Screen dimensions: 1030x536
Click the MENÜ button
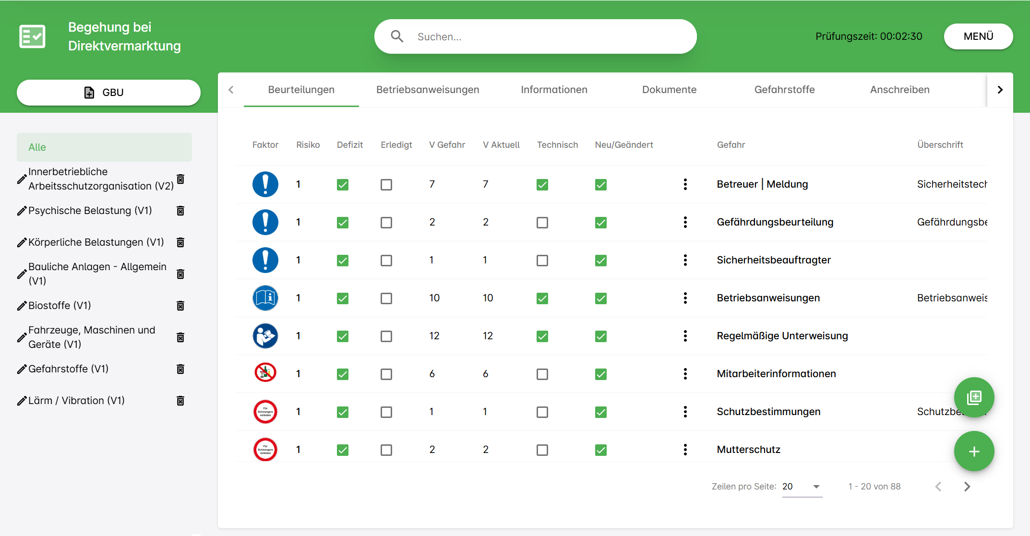(978, 36)
